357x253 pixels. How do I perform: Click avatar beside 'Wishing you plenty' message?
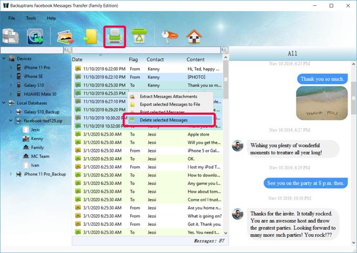pyautogui.click(x=238, y=146)
